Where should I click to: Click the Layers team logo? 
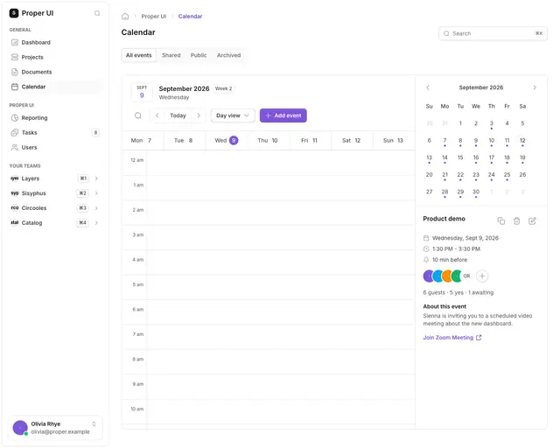pos(15,178)
